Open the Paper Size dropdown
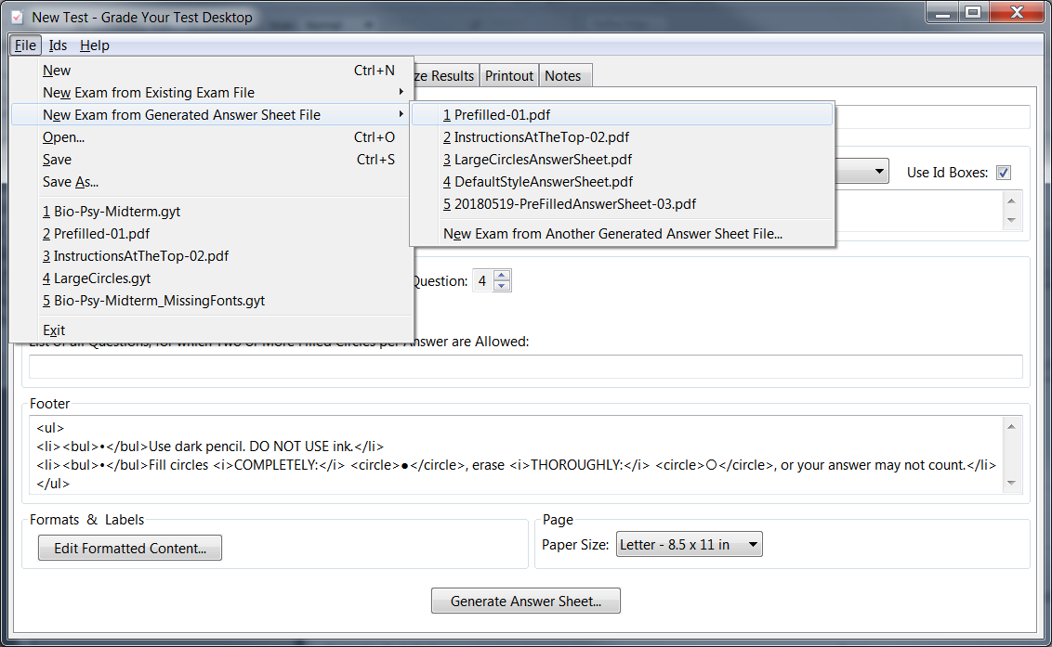The height and width of the screenshot is (647, 1052). pos(689,545)
